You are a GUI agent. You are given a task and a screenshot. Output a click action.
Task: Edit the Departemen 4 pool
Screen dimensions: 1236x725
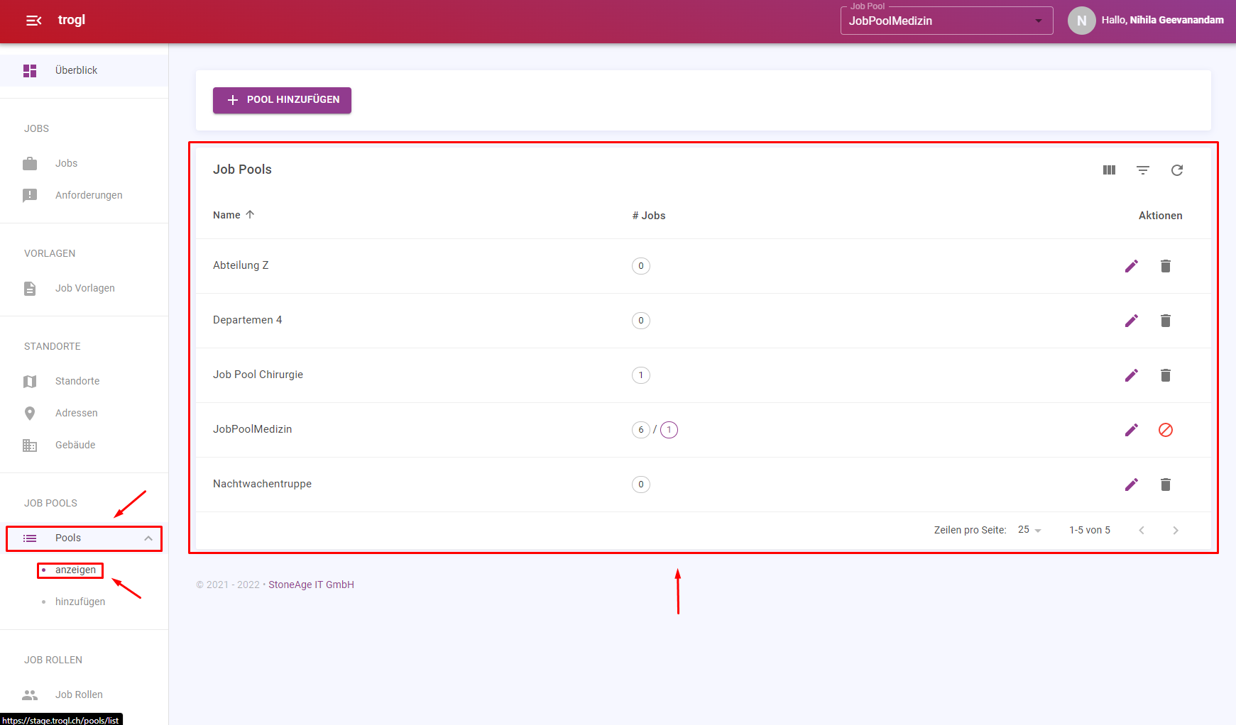point(1132,321)
